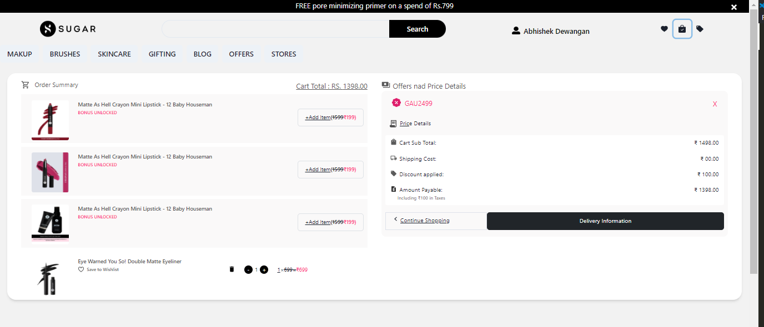Open the GIFTING menu

pos(162,54)
